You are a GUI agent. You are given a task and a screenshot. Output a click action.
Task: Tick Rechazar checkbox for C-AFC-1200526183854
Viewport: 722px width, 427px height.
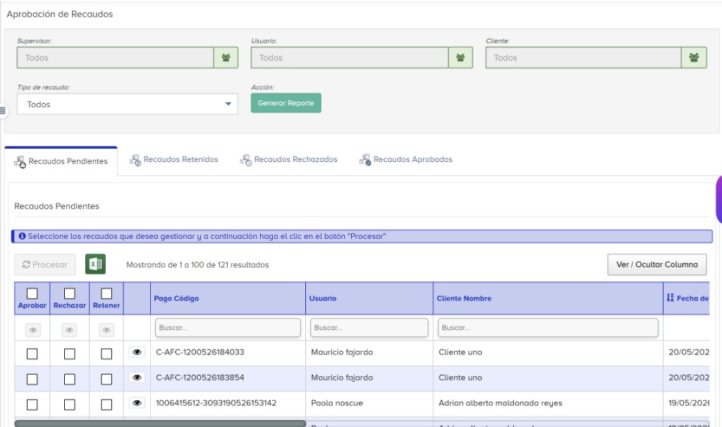coord(70,379)
